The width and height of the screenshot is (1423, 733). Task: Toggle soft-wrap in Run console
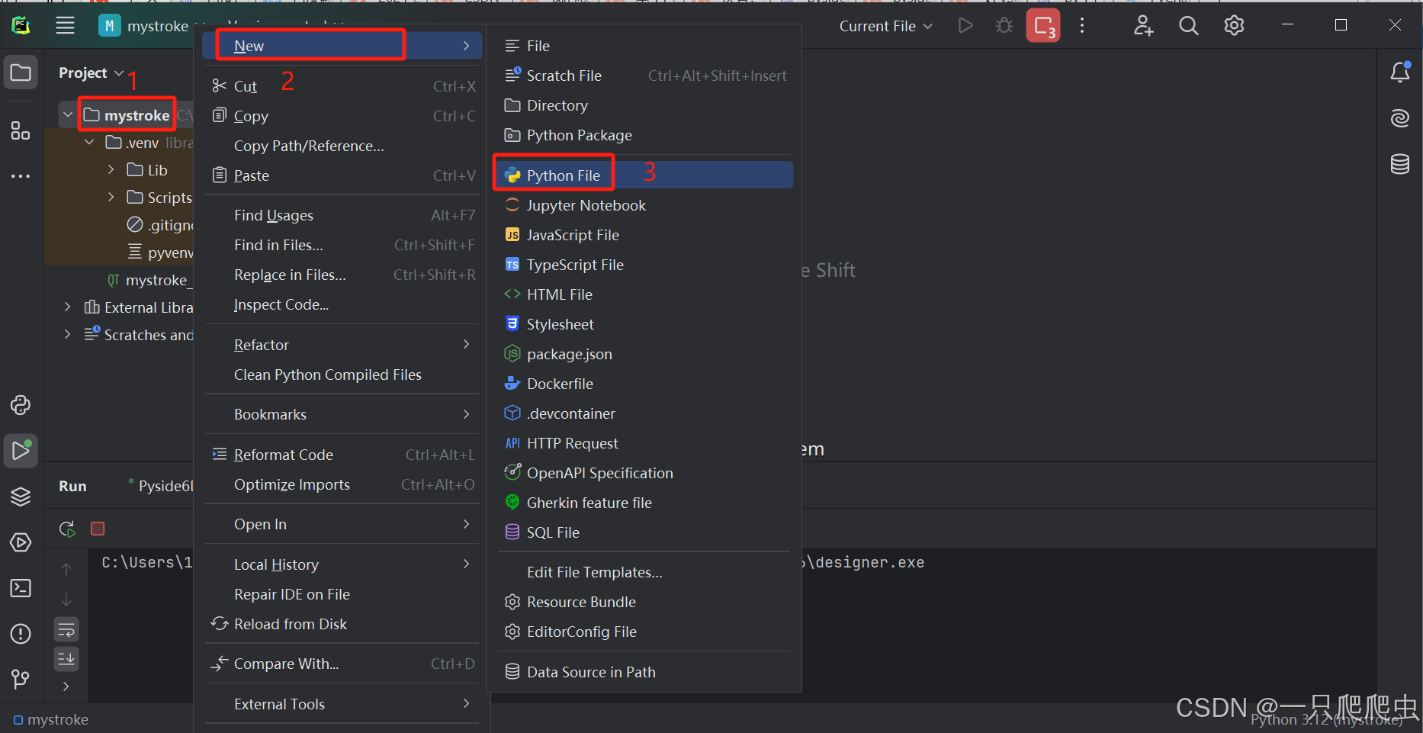tap(66, 630)
